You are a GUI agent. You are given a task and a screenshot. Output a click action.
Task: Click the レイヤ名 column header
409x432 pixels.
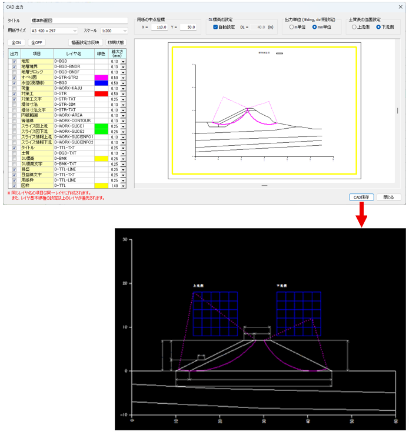pos(74,53)
